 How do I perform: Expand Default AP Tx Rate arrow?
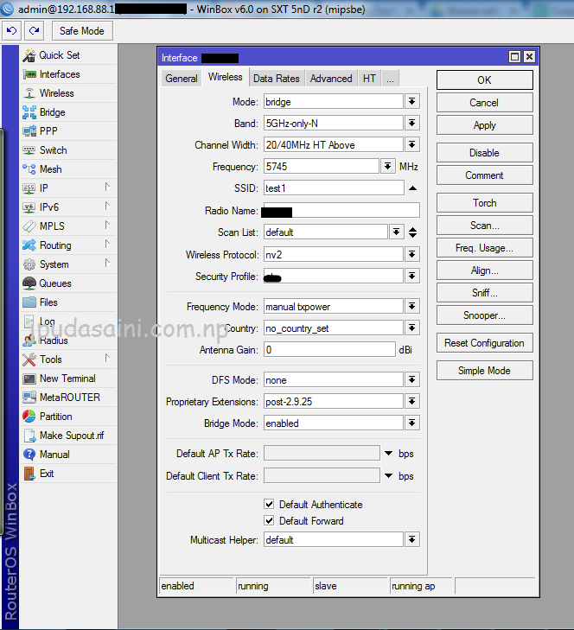coord(388,453)
